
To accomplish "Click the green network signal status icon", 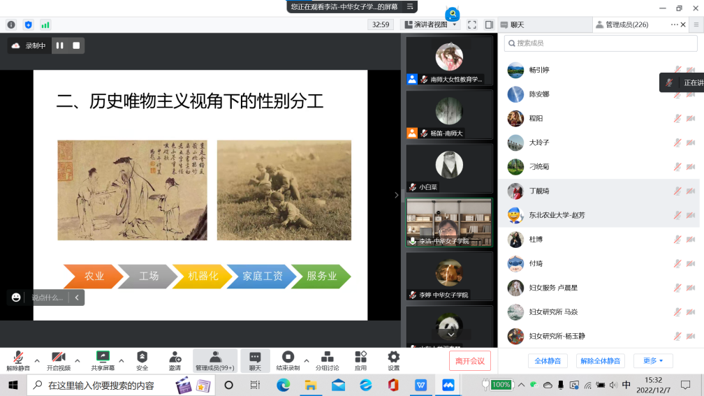I will click(x=45, y=24).
